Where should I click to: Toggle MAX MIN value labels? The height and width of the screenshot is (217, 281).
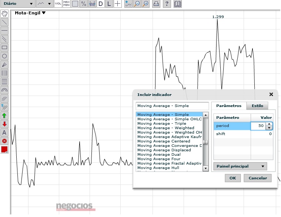click(x=67, y=4)
